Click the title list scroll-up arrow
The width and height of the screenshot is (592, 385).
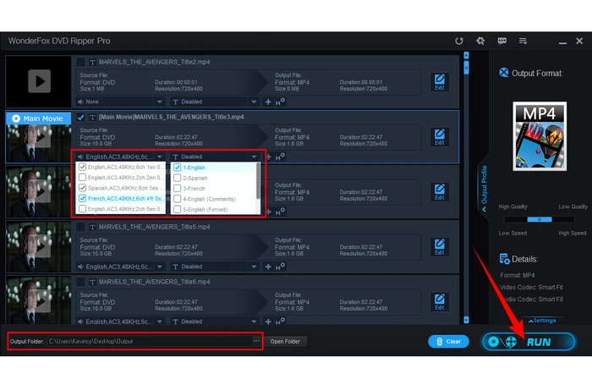(x=466, y=55)
